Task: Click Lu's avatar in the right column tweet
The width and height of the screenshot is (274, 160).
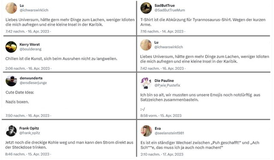Action: pyautogui.click(x=146, y=45)
